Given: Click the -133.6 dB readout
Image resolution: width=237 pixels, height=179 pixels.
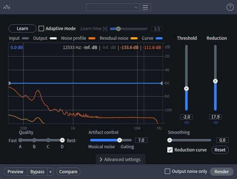Looking at the screenshot, I should tap(129, 48).
